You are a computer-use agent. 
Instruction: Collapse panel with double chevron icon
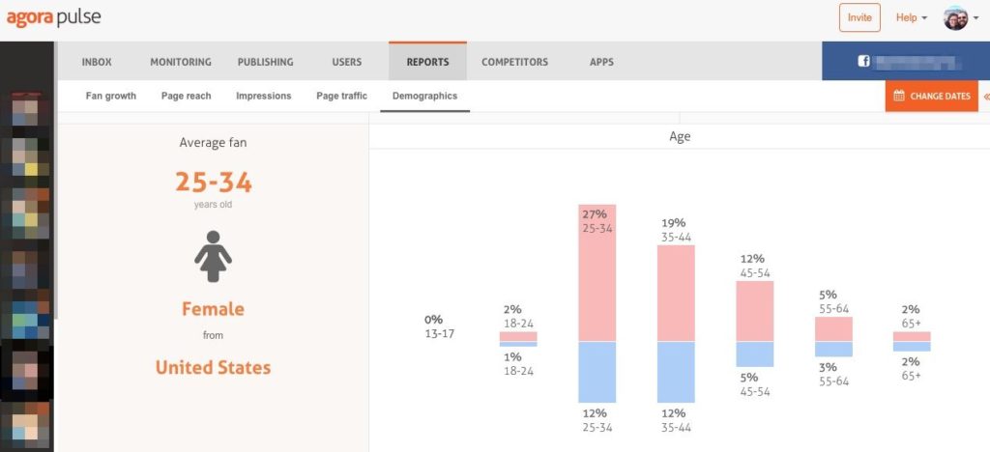point(985,97)
